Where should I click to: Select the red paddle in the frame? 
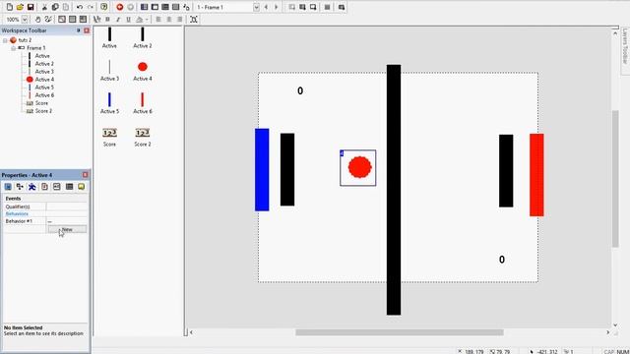tap(536, 175)
